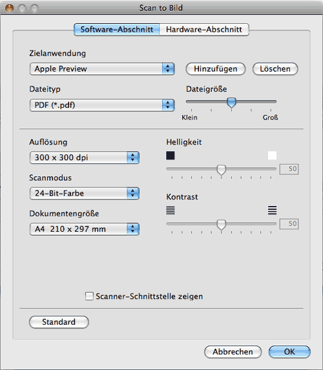This screenshot has width=323, height=370.
Task: Click the dark brightness square icon
Action: 171,156
